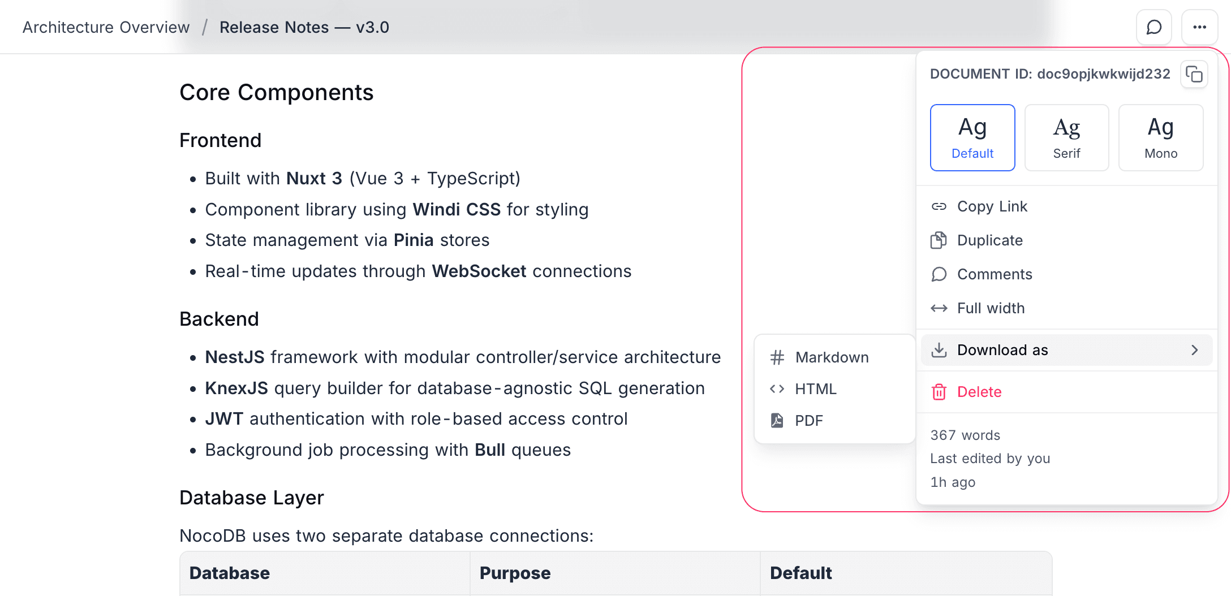Download document as HTML
Screen dimensions: 1231x596
tap(815, 389)
